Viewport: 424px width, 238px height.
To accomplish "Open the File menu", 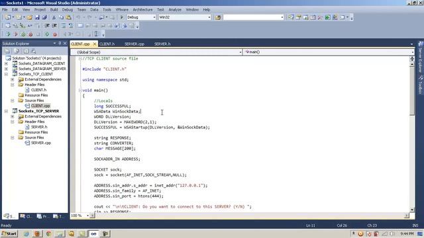I will tap(5, 9).
